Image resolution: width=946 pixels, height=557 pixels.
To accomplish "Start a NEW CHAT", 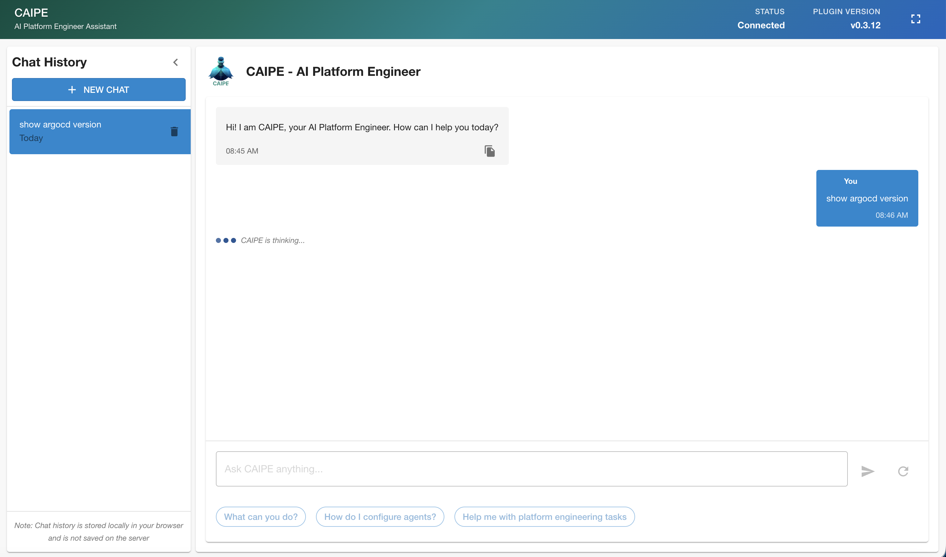I will (99, 90).
